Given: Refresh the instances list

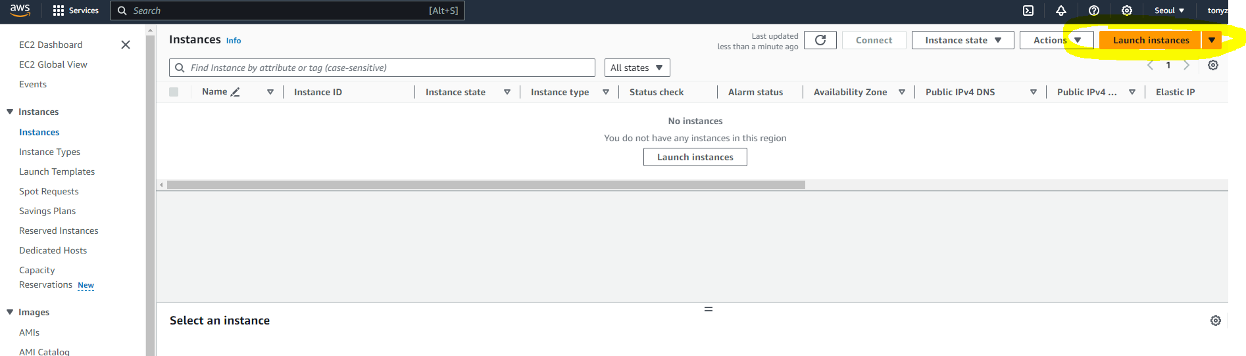Looking at the screenshot, I should pos(820,40).
